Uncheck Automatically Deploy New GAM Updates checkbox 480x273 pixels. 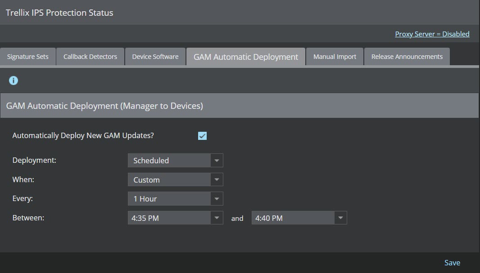pos(202,136)
